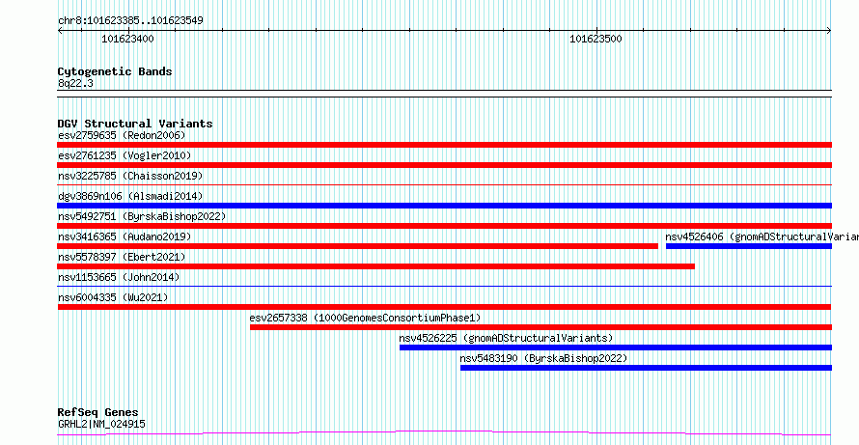Click the 101623400 ruler position
Screen dimensions: 859x445
127,39
